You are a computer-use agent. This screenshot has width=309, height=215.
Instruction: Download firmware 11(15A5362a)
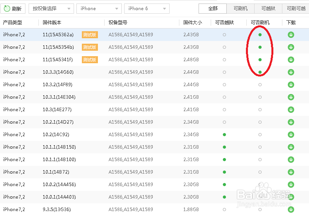[291, 35]
